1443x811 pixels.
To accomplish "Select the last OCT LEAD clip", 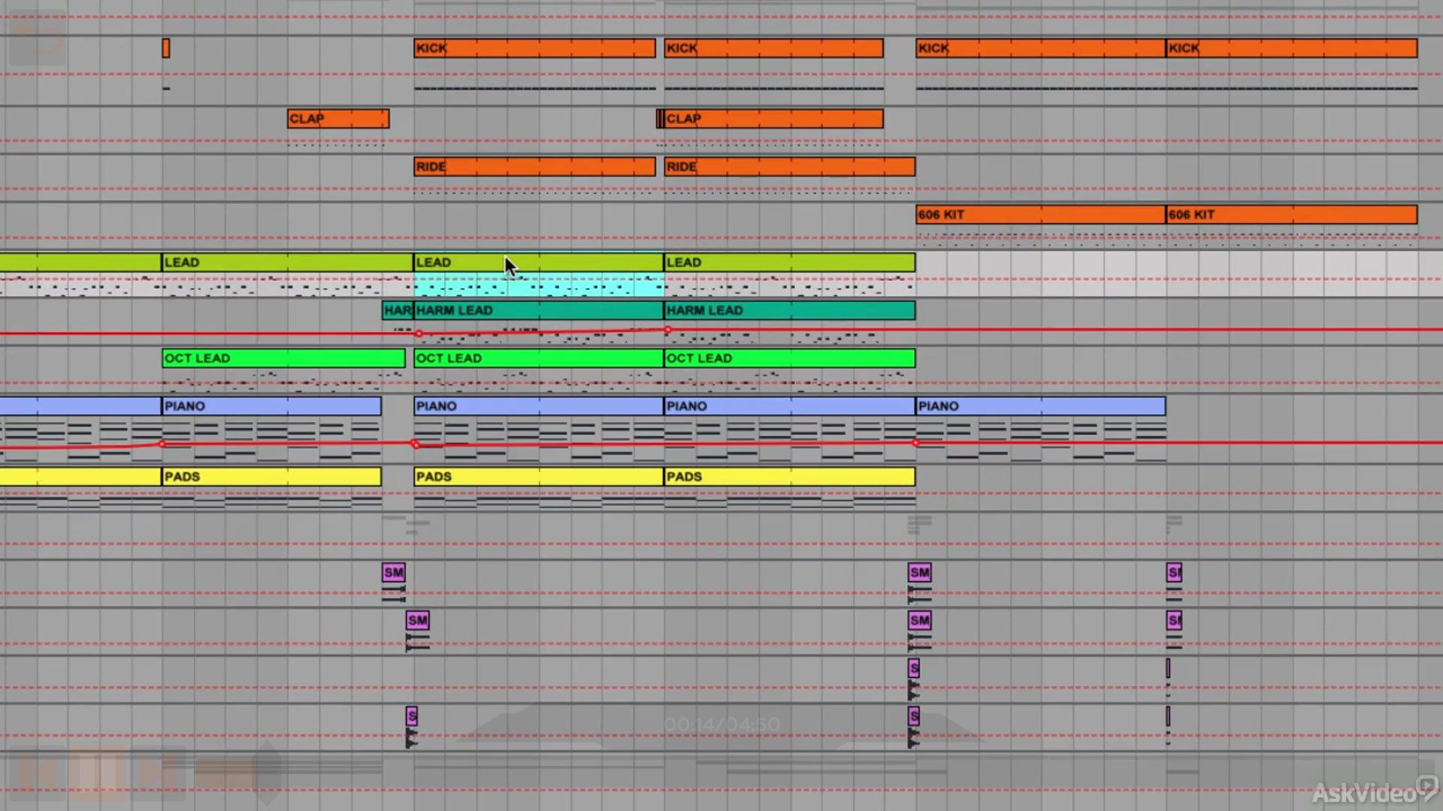I will (790, 358).
